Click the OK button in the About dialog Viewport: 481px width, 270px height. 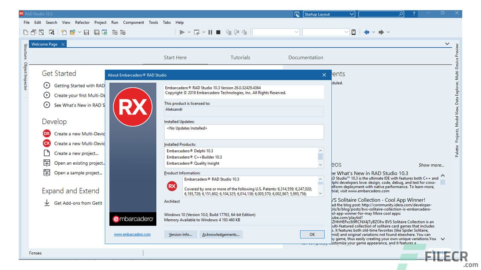pyautogui.click(x=312, y=234)
